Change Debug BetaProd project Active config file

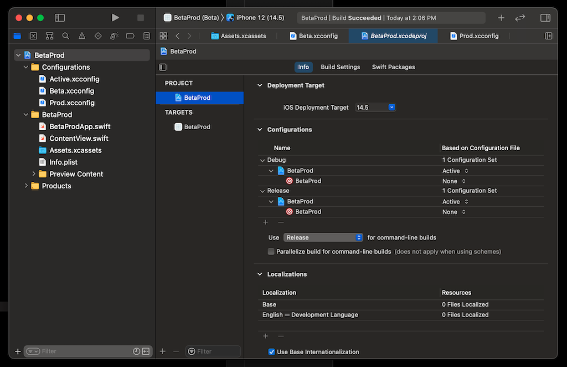pos(455,171)
